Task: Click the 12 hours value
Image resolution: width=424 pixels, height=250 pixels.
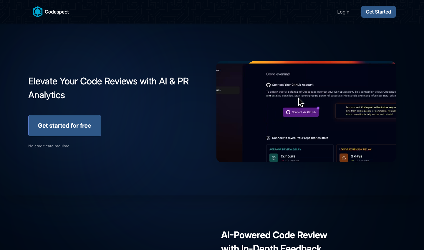Action: tap(288, 156)
